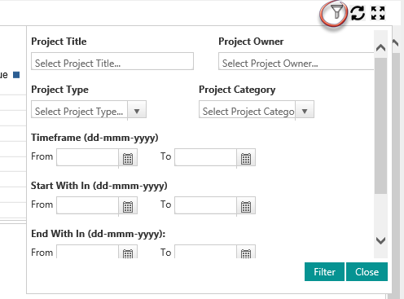The width and height of the screenshot is (404, 299).
Task: Click the Filter button
Action: coord(324,271)
